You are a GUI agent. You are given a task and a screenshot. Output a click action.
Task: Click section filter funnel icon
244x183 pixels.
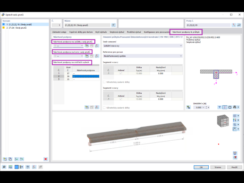[220, 107]
